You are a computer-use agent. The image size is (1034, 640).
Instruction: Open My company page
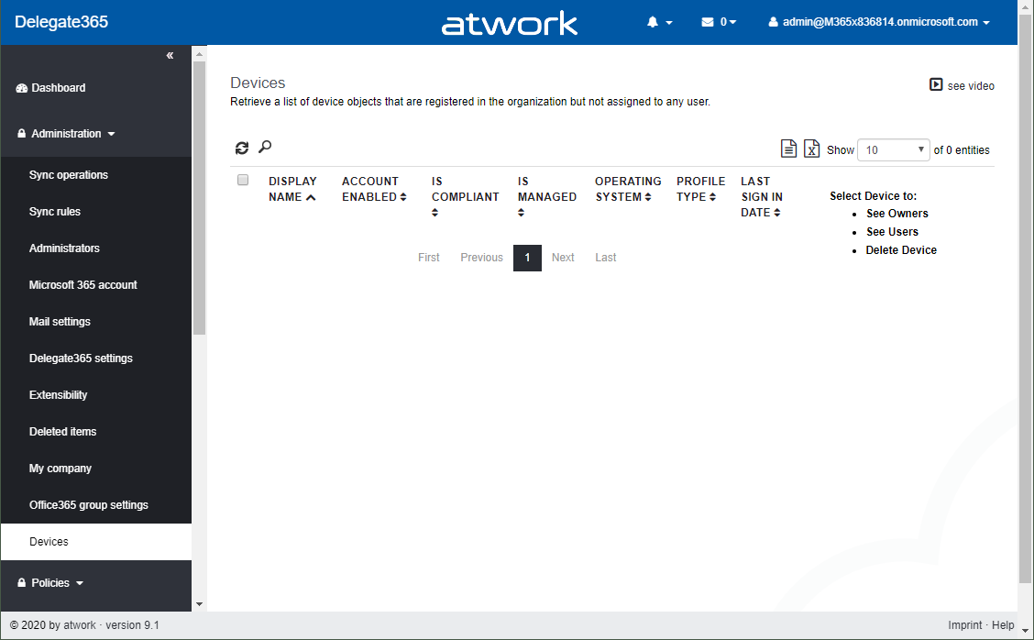[x=60, y=469]
